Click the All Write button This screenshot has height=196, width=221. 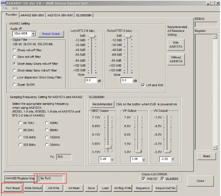54,188
